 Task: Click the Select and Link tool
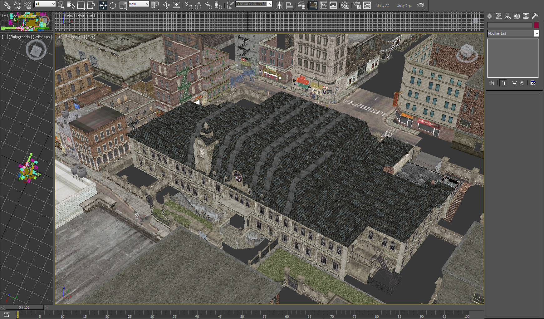click(7, 5)
